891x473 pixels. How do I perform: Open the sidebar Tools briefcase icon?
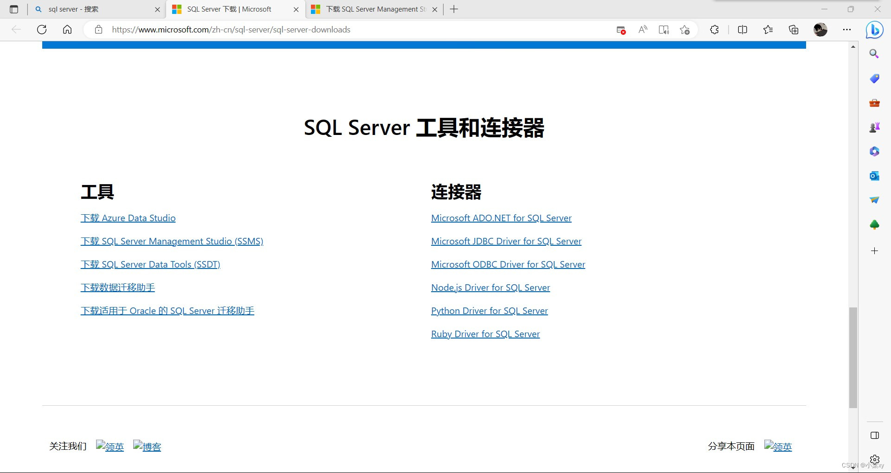874,103
